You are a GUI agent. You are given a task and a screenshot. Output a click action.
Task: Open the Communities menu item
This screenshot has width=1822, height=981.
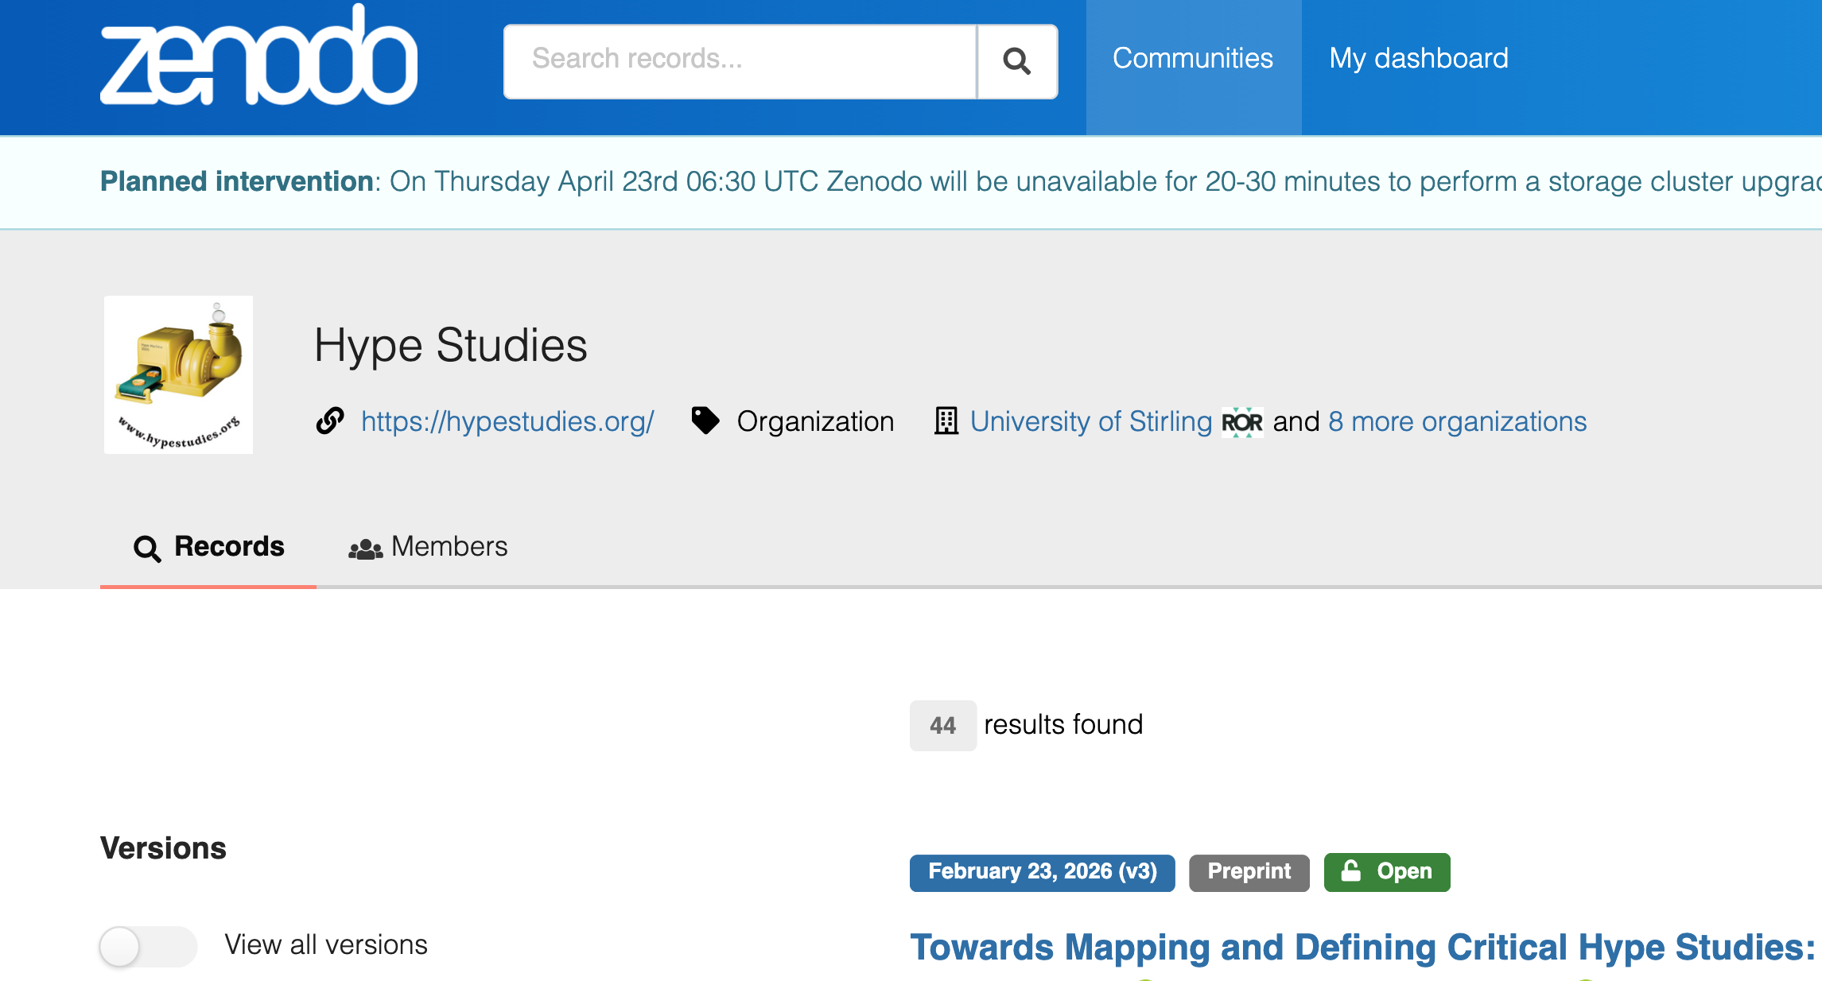click(x=1192, y=59)
